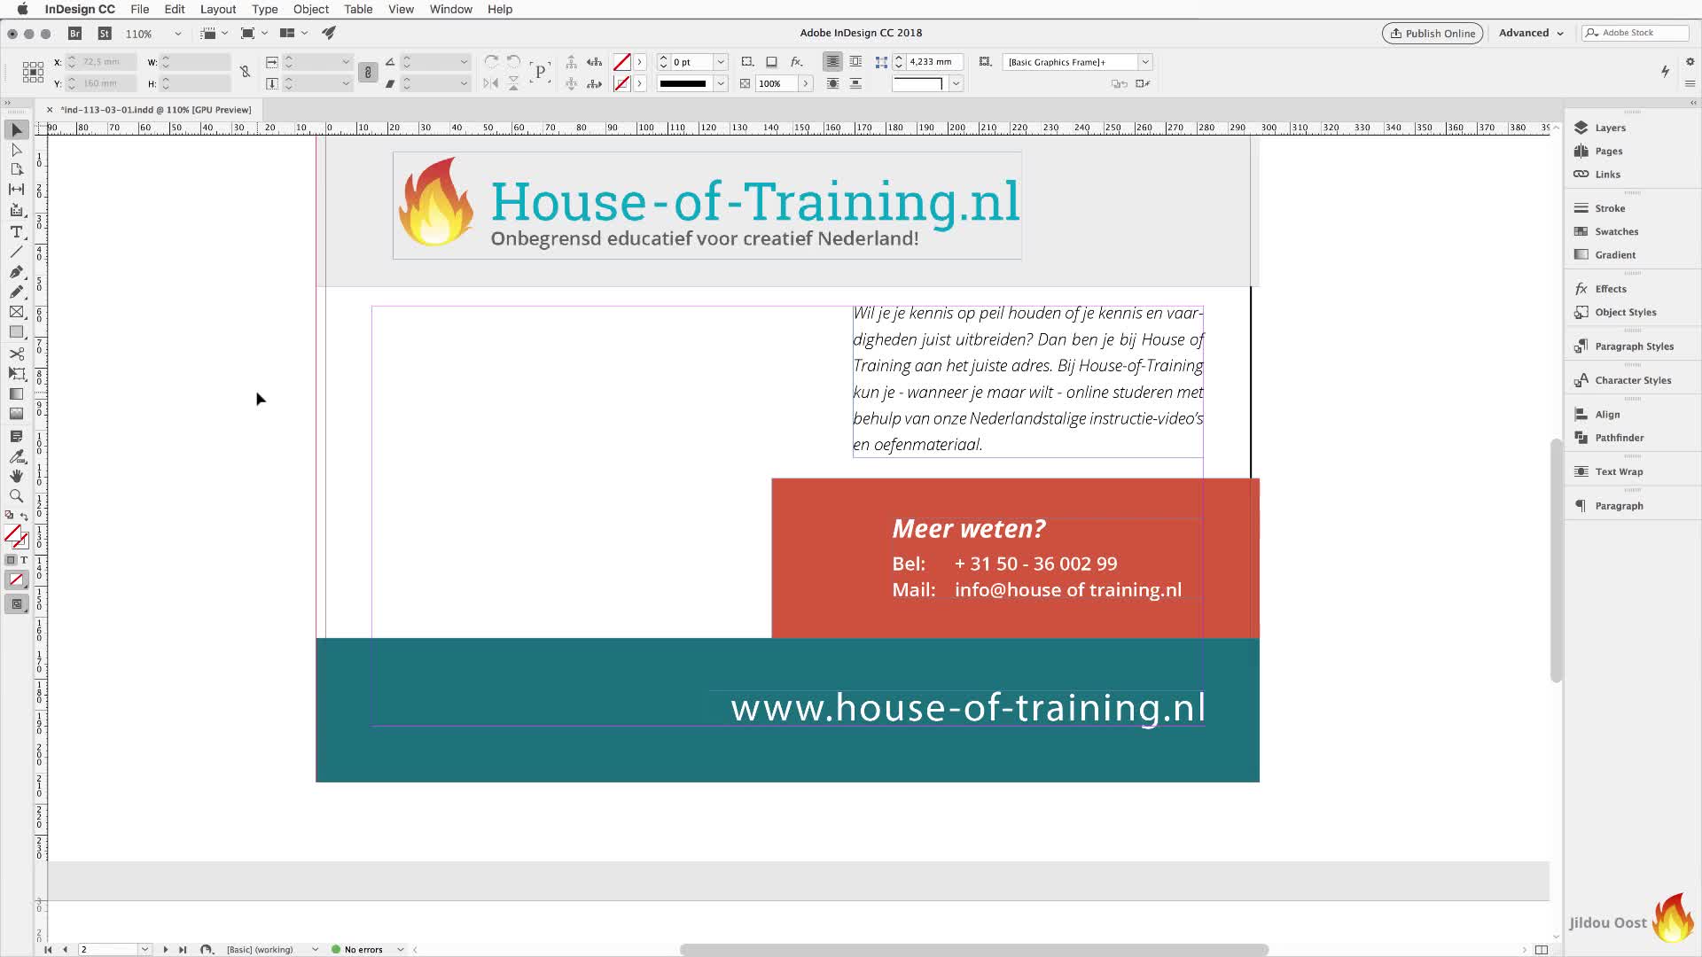Select the Direct Selection tool

pyautogui.click(x=16, y=150)
